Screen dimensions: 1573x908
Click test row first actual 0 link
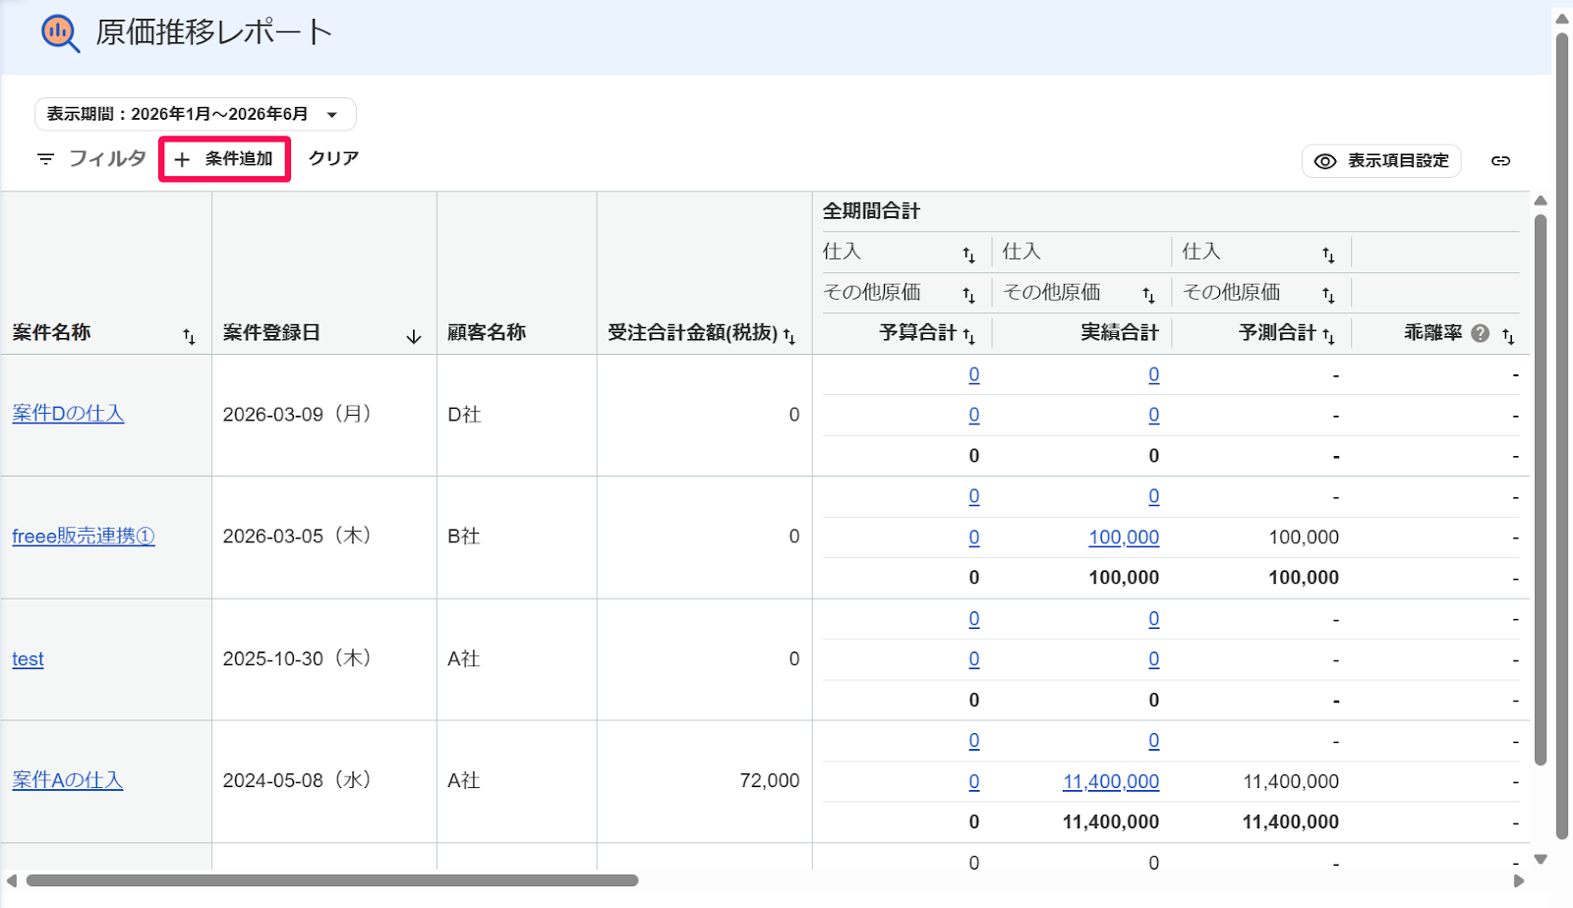(x=1154, y=619)
